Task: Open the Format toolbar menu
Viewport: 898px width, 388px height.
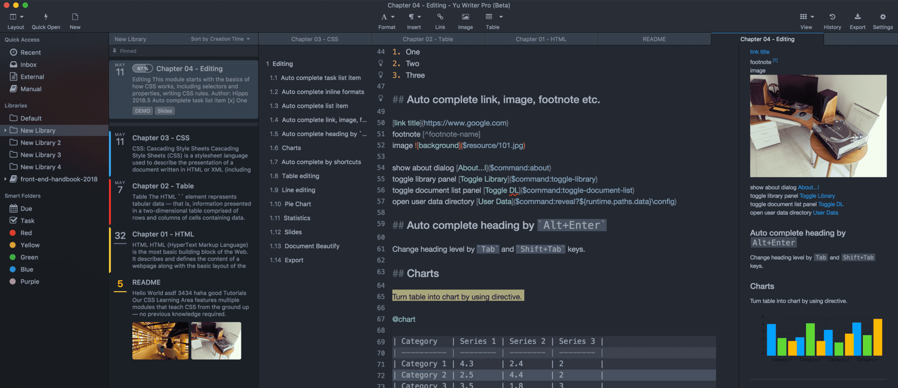Action: [x=387, y=22]
